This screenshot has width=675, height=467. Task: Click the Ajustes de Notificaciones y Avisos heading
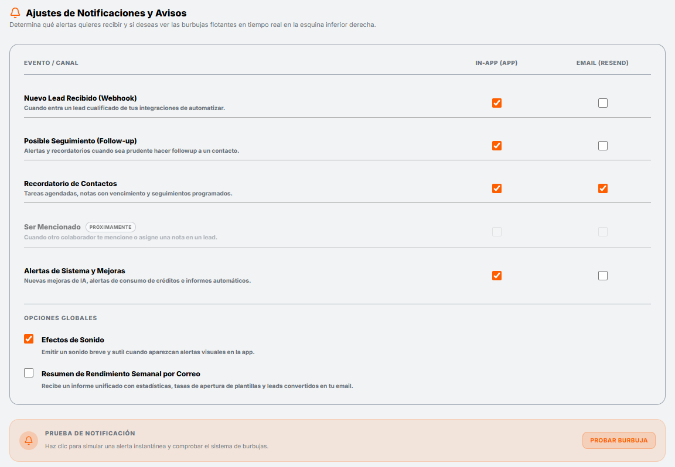click(106, 13)
